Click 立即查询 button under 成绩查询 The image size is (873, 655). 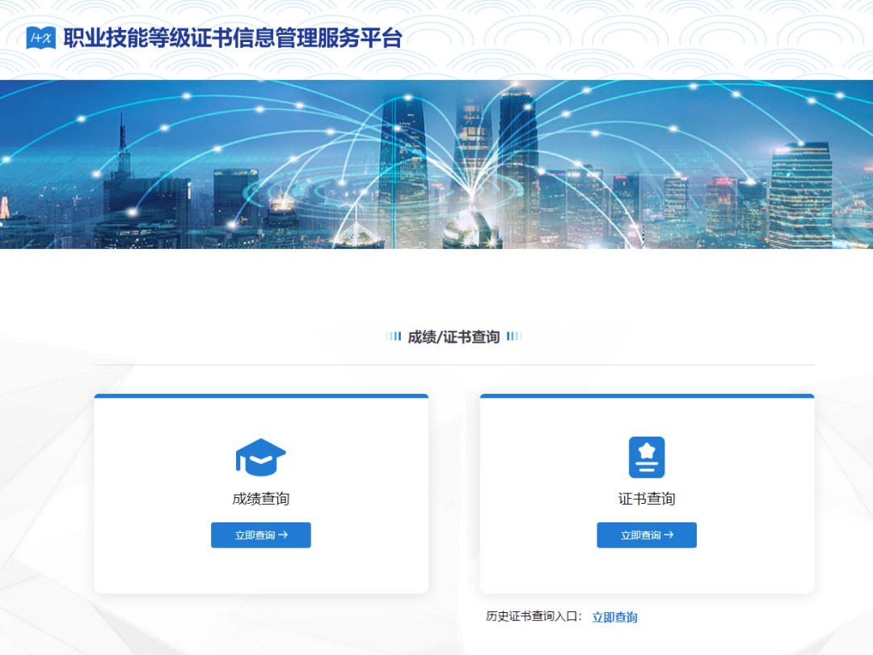(260, 535)
